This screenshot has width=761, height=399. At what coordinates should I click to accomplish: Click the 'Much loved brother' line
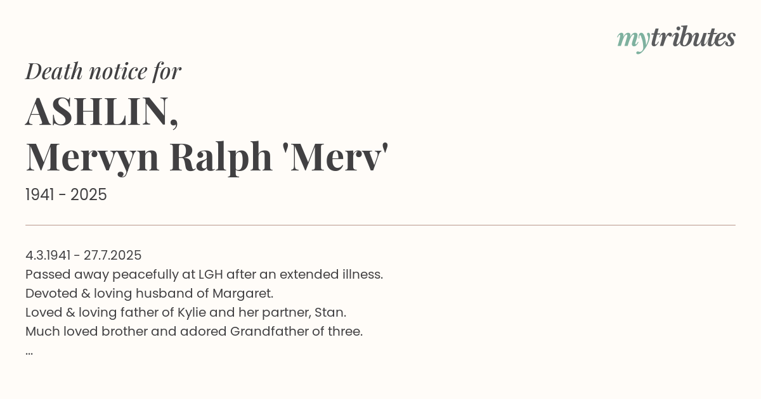click(x=194, y=331)
